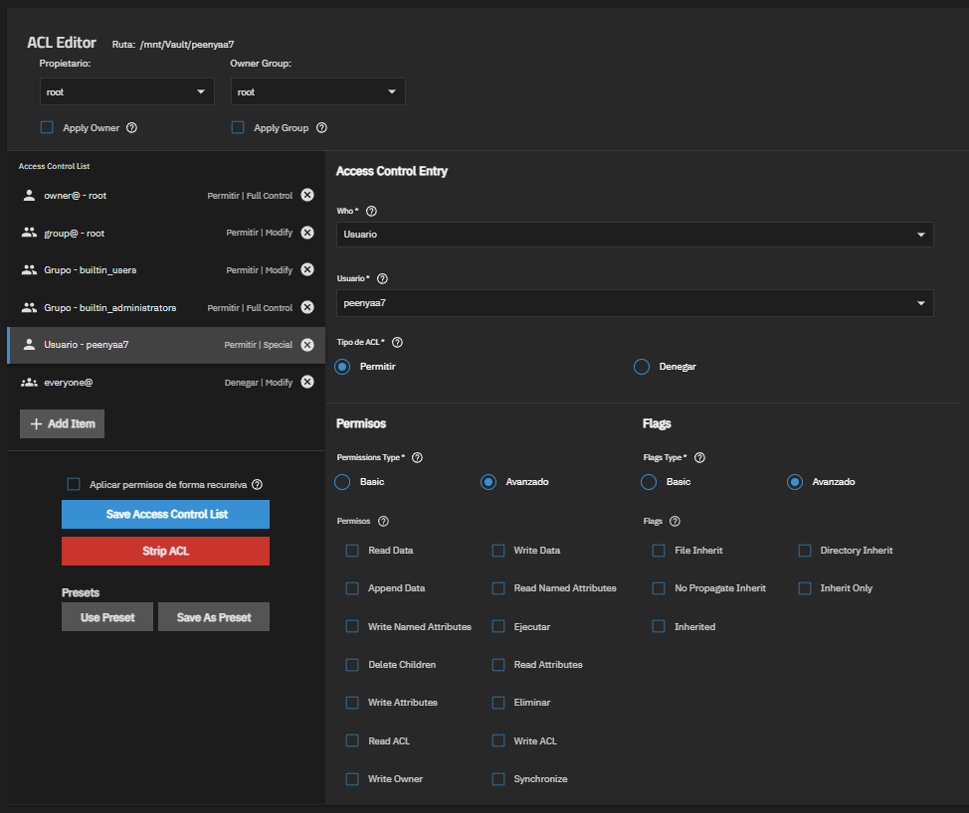Enable the Apply Owner checkbox
Viewport: 969px width, 813px height.
tap(45, 127)
